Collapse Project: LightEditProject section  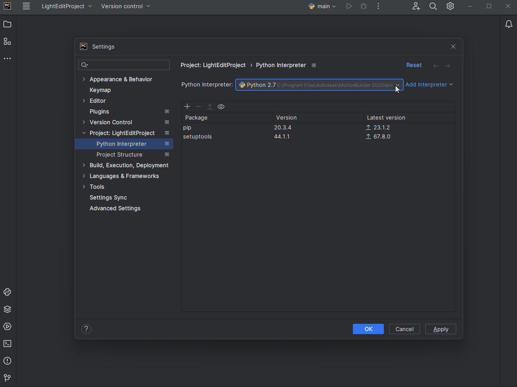pos(84,133)
